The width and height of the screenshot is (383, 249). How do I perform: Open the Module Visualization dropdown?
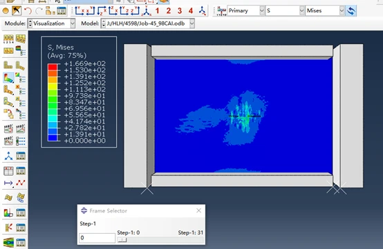click(52, 23)
